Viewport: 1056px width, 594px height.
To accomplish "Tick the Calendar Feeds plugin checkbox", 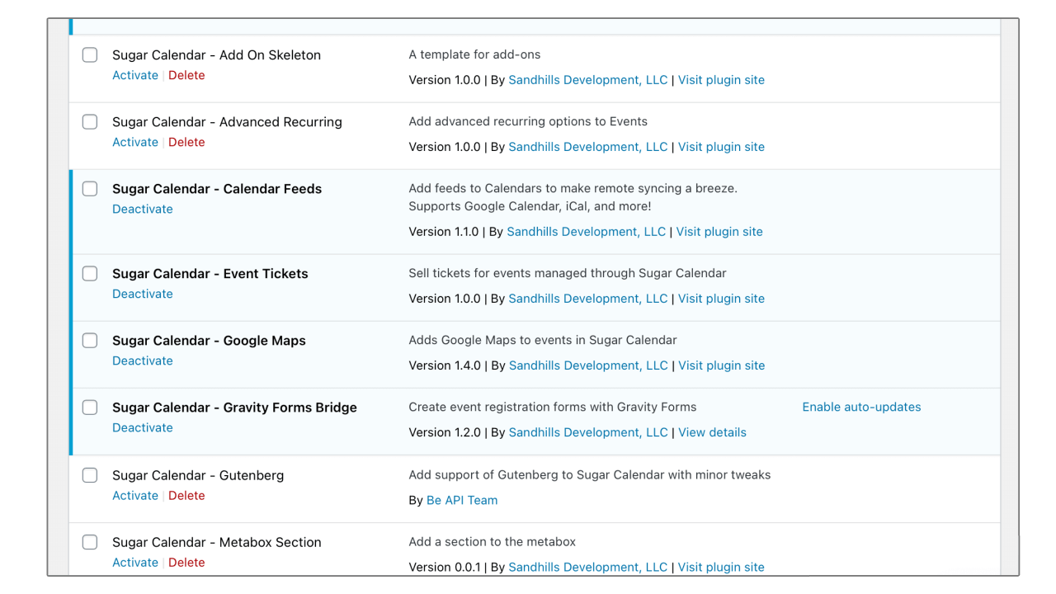I will pyautogui.click(x=89, y=188).
